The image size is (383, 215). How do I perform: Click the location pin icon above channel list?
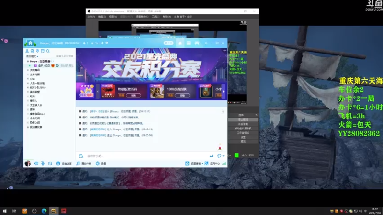(37, 51)
